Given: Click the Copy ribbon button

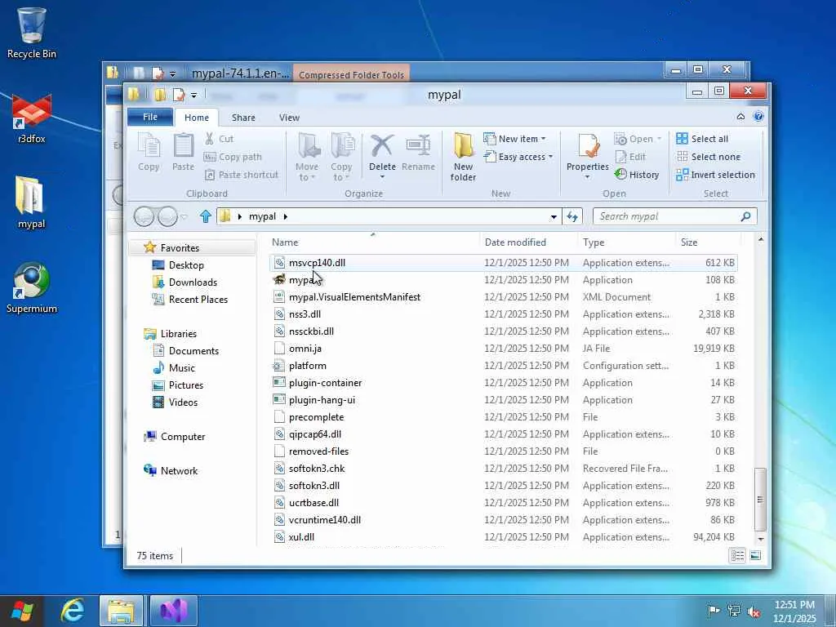Looking at the screenshot, I should click(x=149, y=153).
